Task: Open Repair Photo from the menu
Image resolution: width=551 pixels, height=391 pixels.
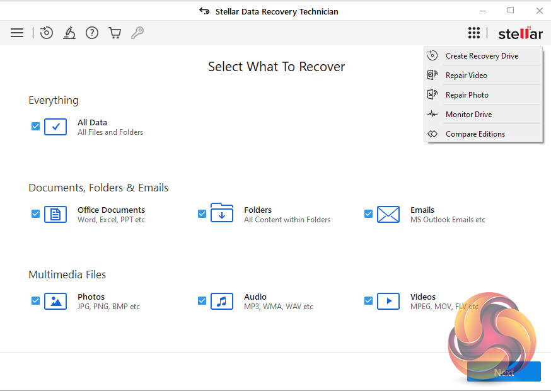Action: click(x=467, y=95)
